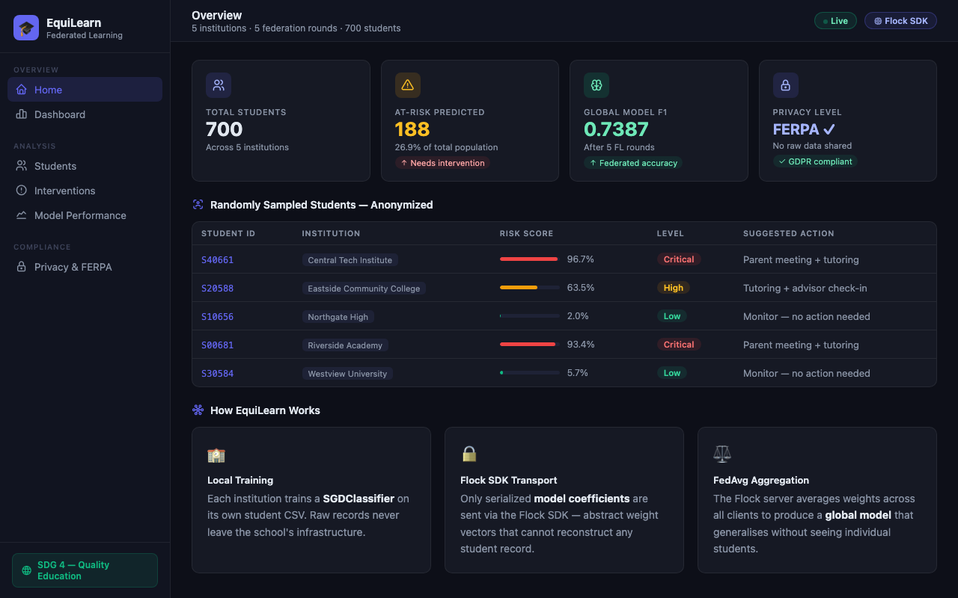Click the school building icon in Local Training
The width and height of the screenshot is (958, 598).
click(216, 454)
